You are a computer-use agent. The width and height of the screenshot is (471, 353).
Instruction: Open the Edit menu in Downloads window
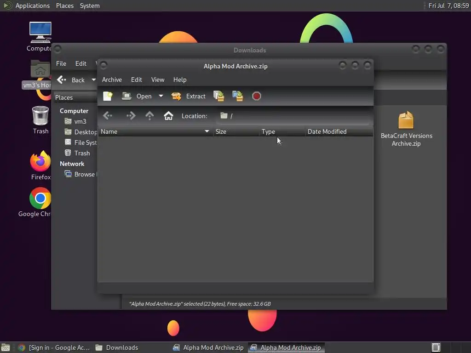pos(81,63)
